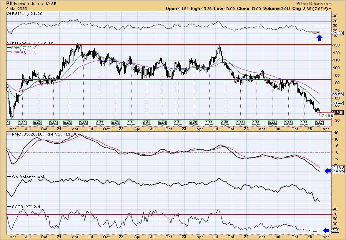Click the Chg -3.35 (-7.57%) value
The height and width of the screenshot is (240, 346).
310,8
